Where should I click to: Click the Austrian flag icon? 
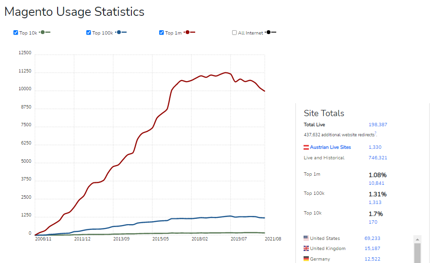pyautogui.click(x=306, y=147)
